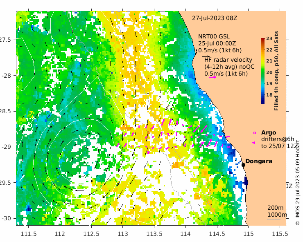Viewport: 303px width, 242px height.
Task: Click the temperature color bar legend
Action: point(263,71)
